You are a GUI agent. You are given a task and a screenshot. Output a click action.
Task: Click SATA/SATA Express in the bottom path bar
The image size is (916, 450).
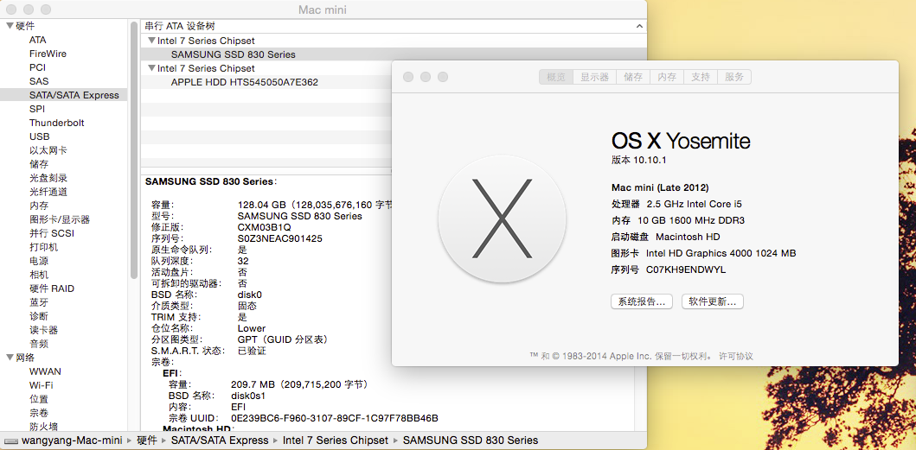(220, 440)
